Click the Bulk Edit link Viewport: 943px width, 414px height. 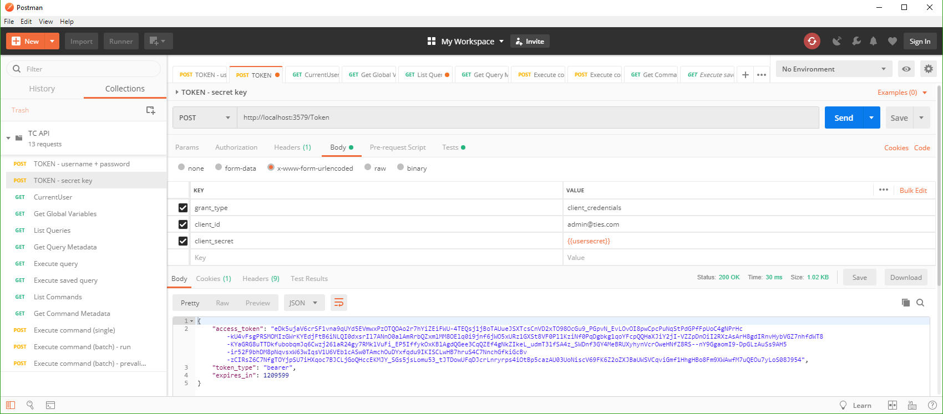(x=913, y=190)
